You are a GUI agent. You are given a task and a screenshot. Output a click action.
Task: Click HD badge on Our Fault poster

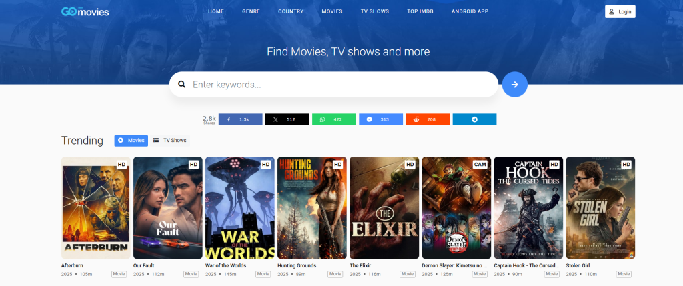pos(193,165)
